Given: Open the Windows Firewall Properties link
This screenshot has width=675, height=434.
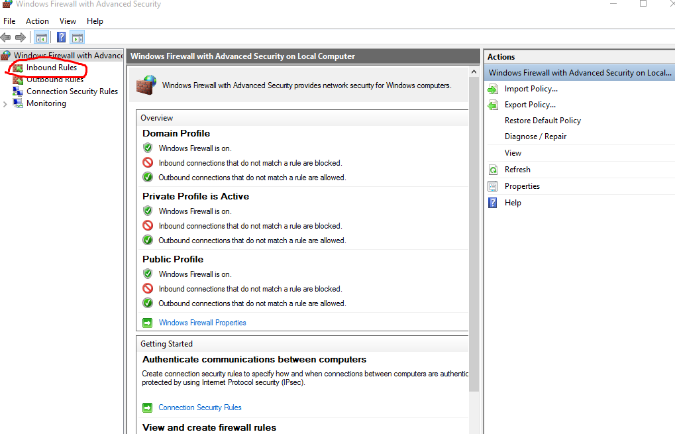Looking at the screenshot, I should point(202,323).
